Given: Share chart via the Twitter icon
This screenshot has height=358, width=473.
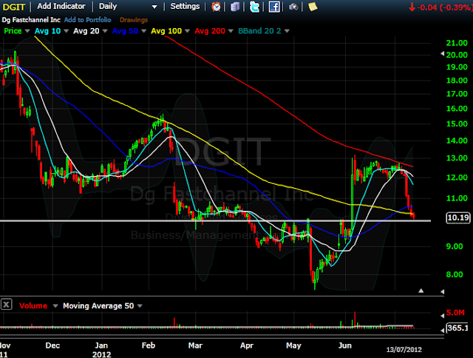Looking at the screenshot, I should [x=254, y=7].
